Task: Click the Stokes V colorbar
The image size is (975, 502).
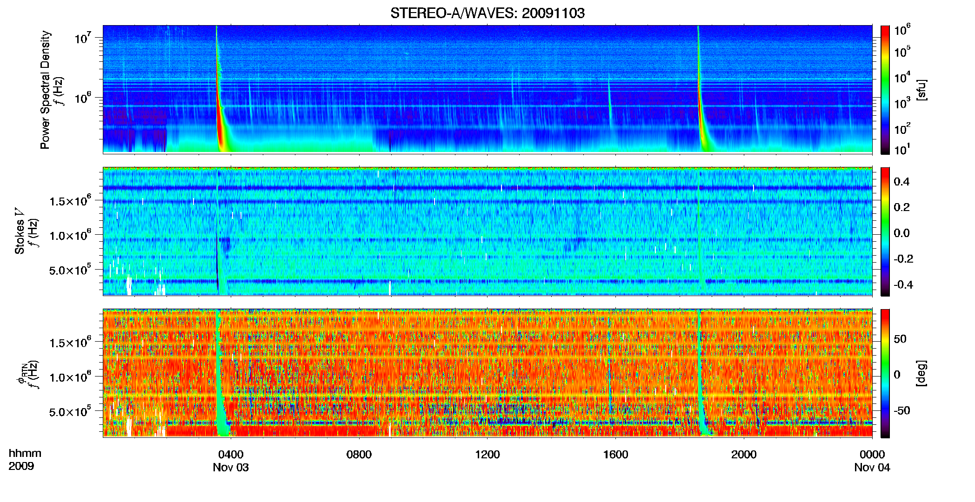Action: 885,231
